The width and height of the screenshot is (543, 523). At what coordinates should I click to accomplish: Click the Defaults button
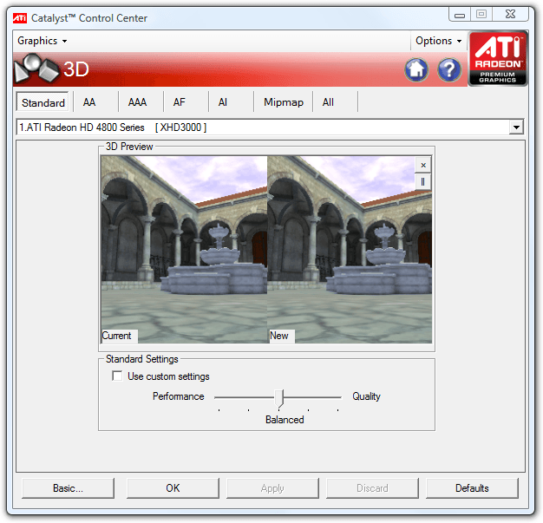pos(472,488)
